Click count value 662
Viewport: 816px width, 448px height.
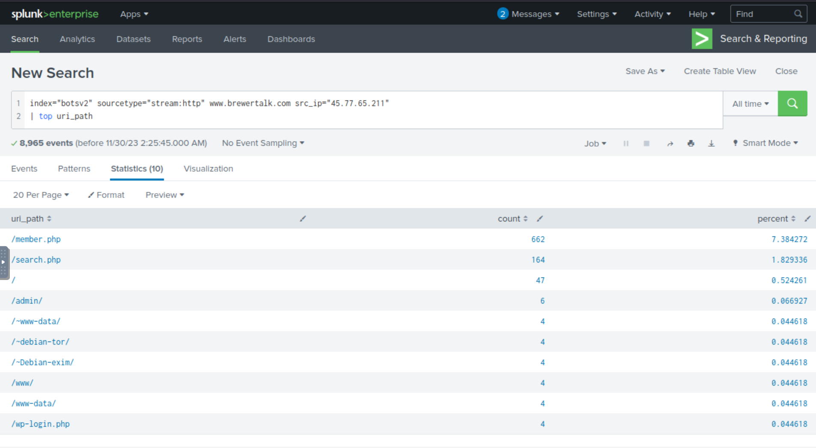(x=538, y=239)
